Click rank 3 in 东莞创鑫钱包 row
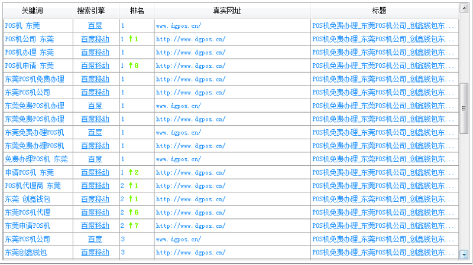This screenshot has width=473, height=265. [123, 253]
